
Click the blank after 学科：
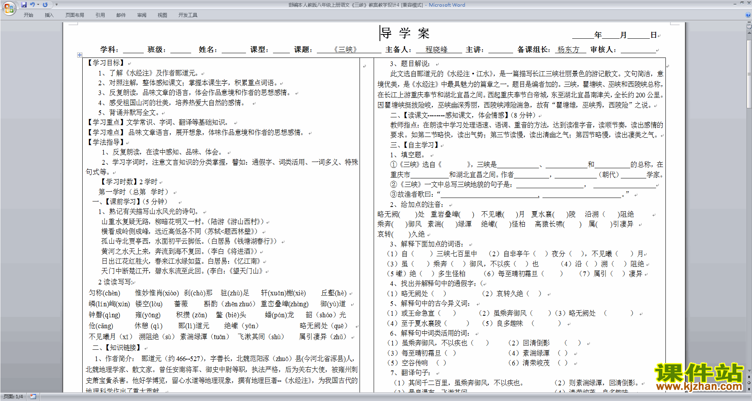point(133,50)
